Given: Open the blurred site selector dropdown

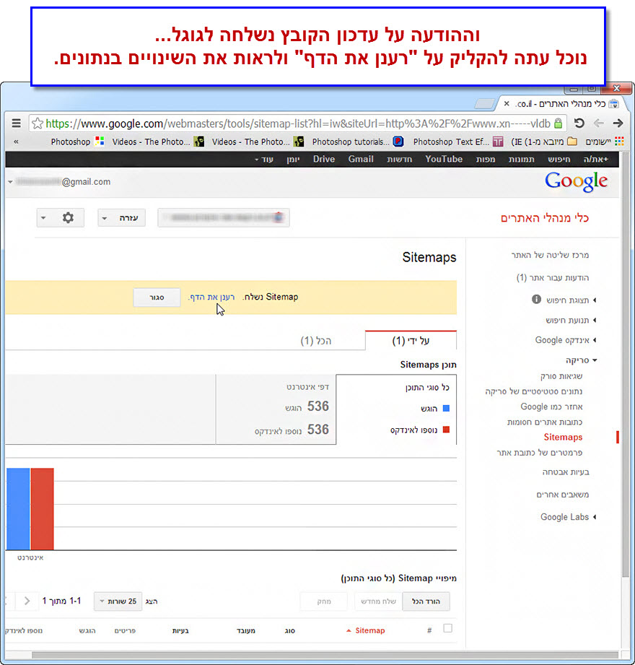Looking at the screenshot, I should [224, 217].
